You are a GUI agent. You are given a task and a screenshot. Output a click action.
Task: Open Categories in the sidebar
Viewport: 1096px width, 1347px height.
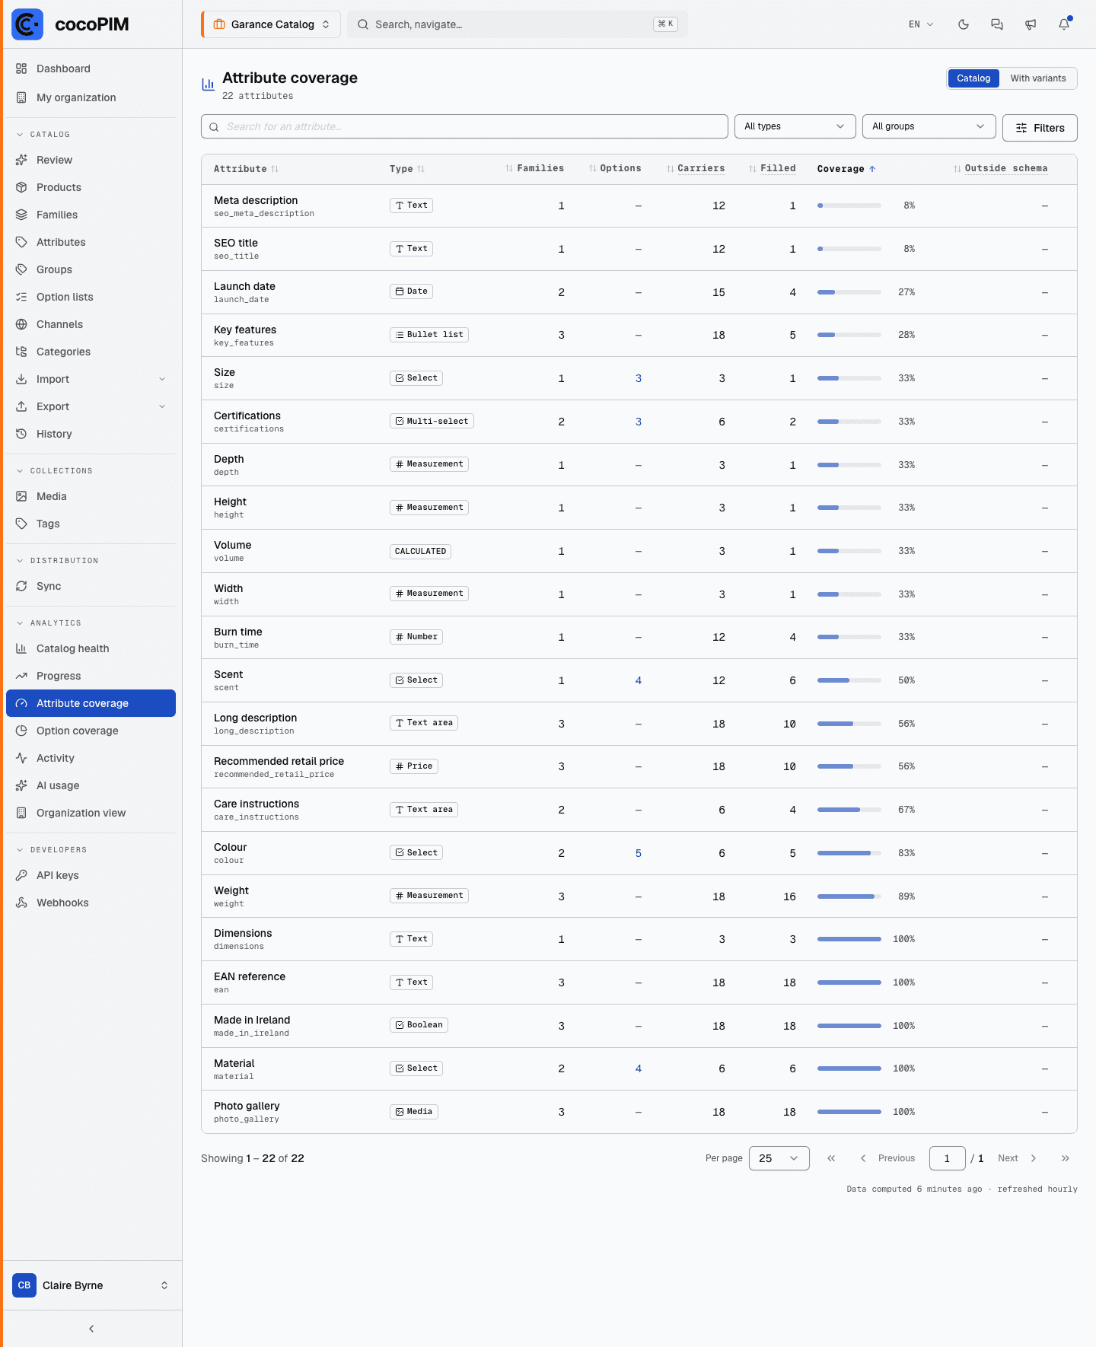[x=91, y=352]
